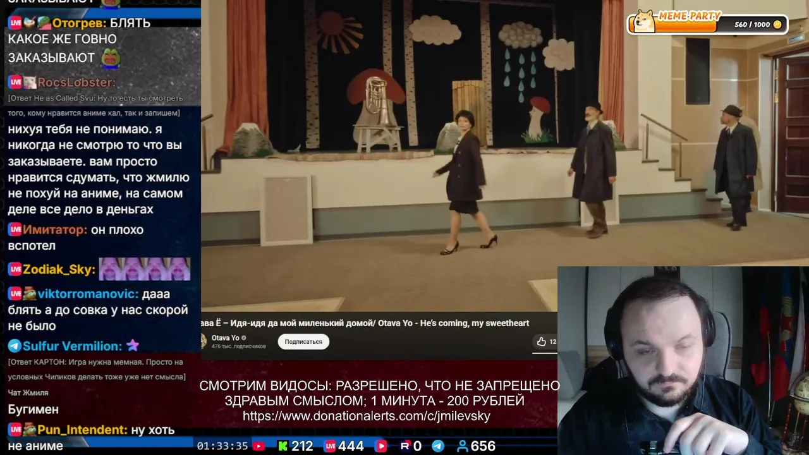Click the purple emote strip in Zodiak_Sky's message

pos(145,269)
